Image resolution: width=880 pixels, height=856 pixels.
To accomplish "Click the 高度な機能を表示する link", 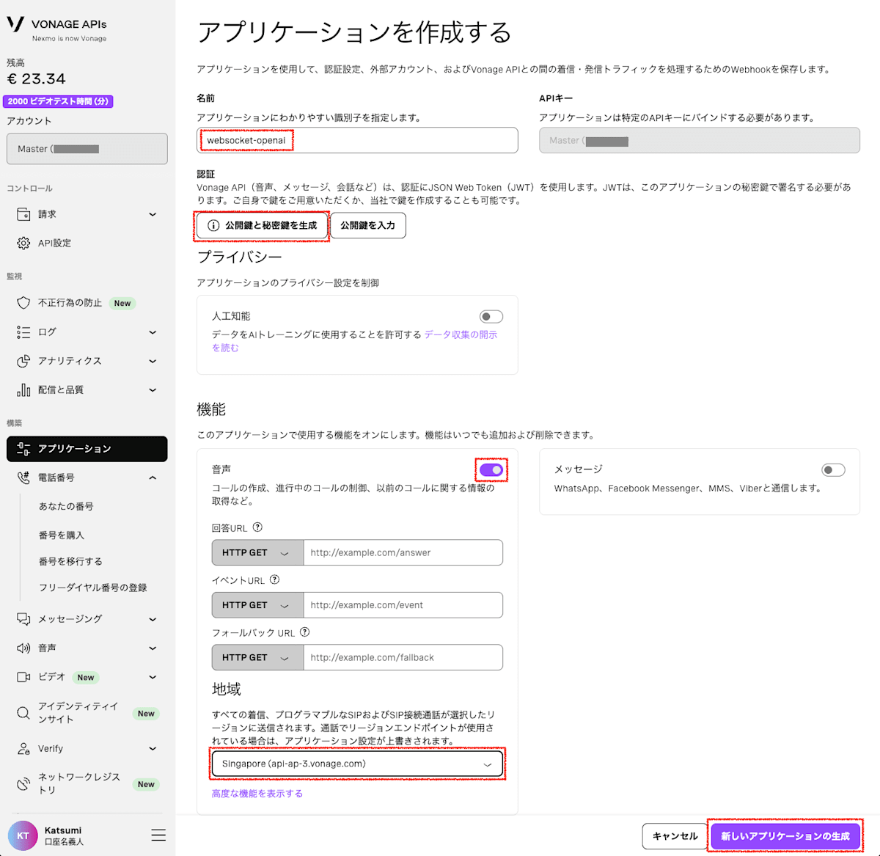I will 257,793.
